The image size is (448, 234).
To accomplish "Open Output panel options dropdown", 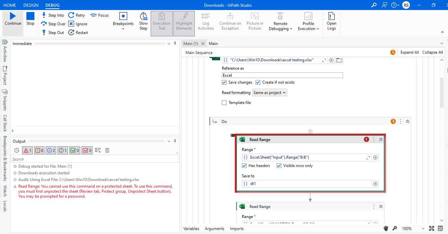I will 169,141.
